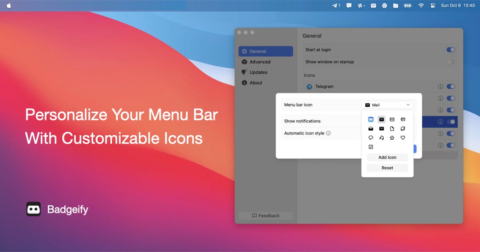Choose the heart icon
Screen dimensions: 480x252
[403, 138]
